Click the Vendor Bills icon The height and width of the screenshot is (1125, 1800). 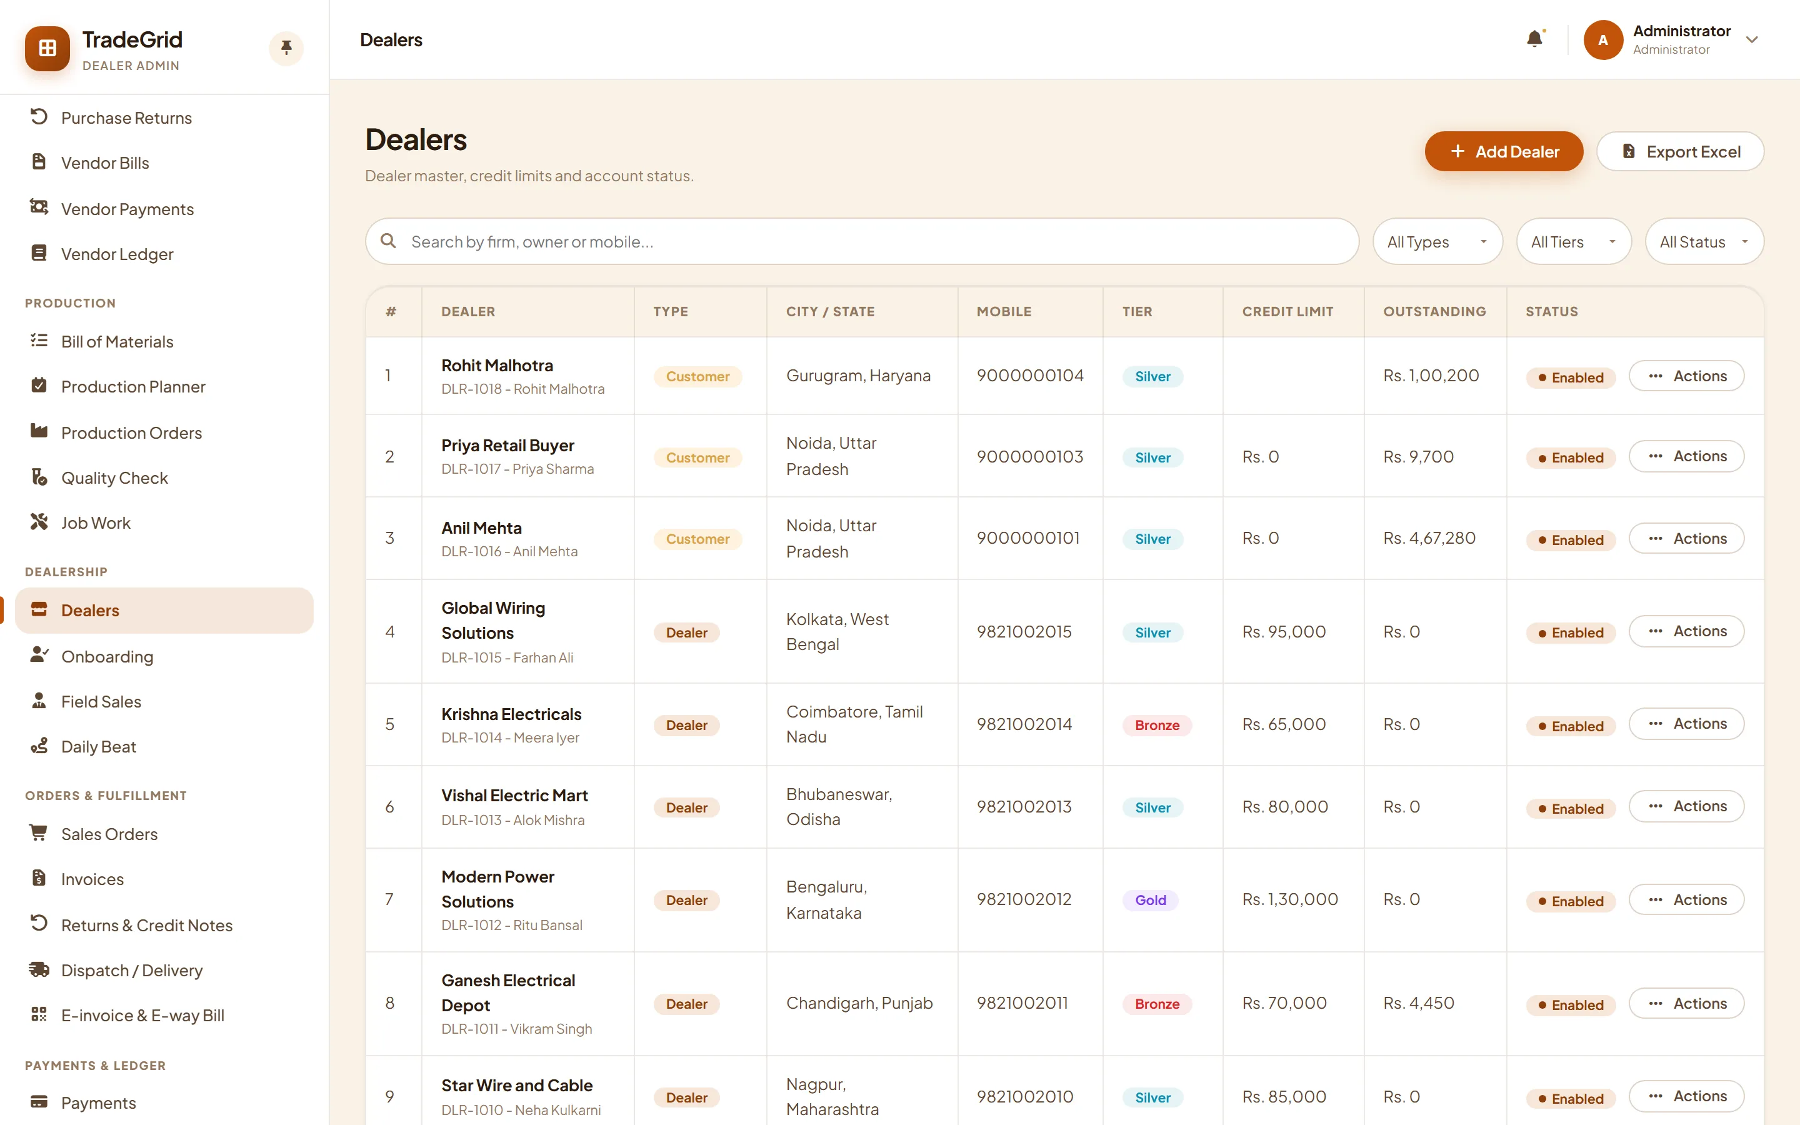(39, 162)
